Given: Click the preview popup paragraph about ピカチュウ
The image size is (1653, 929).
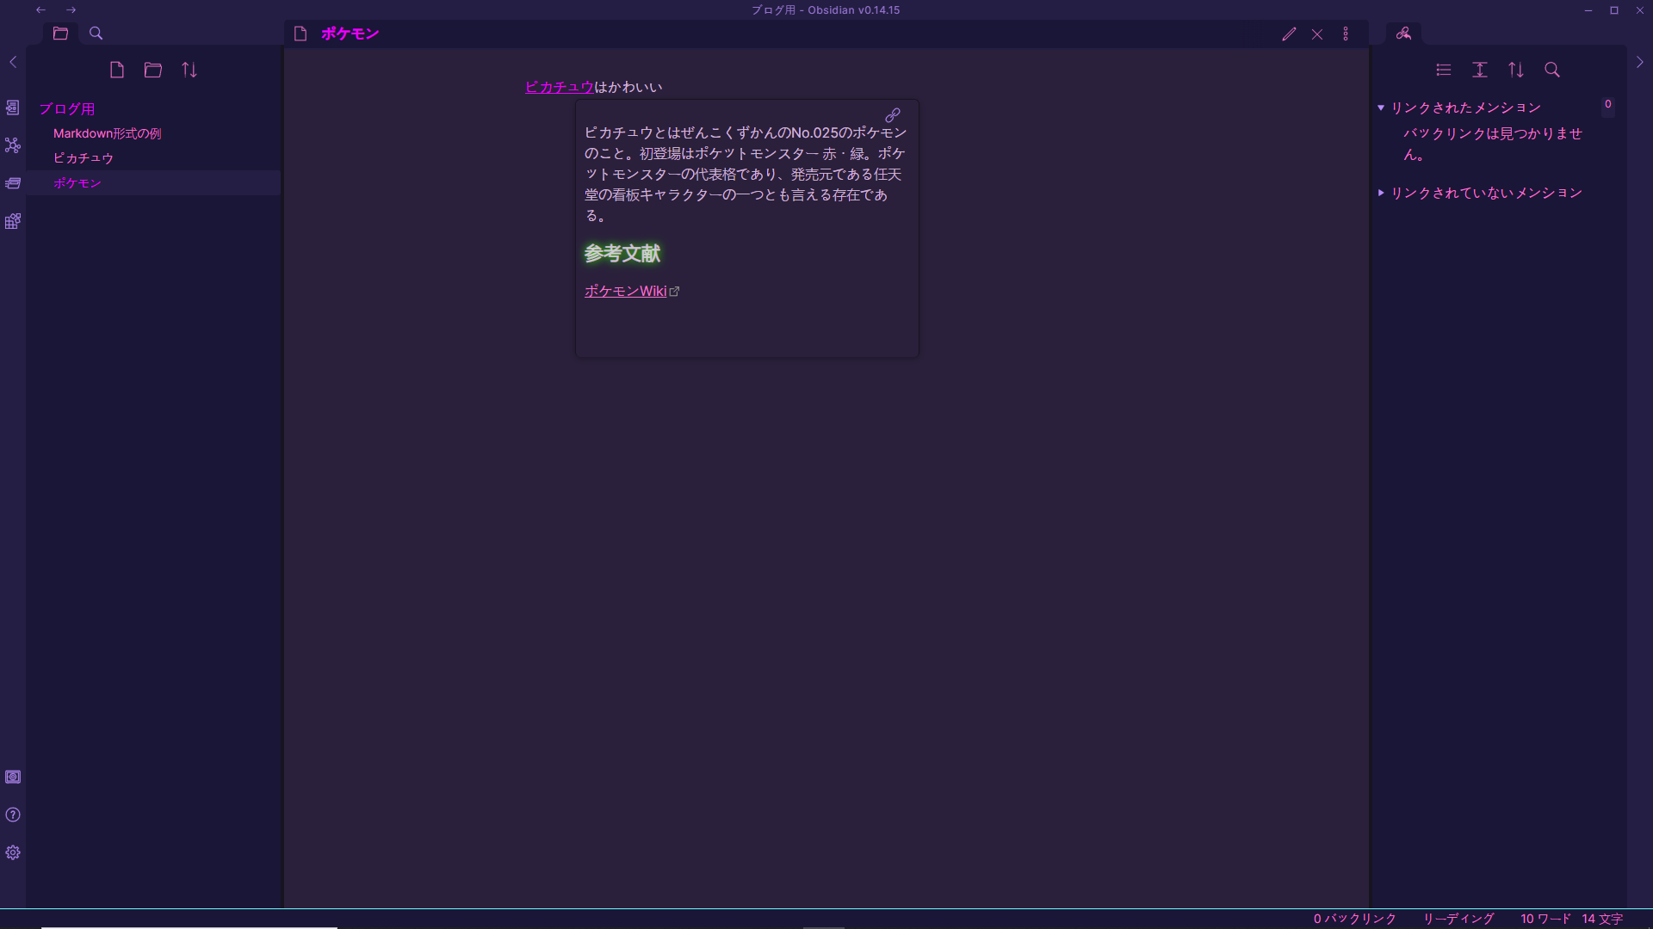Looking at the screenshot, I should pos(746,174).
